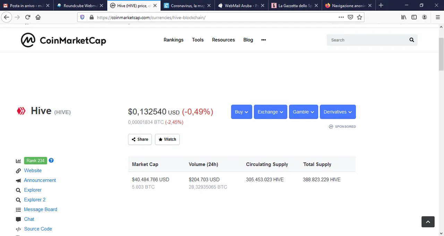The image size is (444, 236).
Task: Open the Blog link in navigation
Action: tap(248, 40)
